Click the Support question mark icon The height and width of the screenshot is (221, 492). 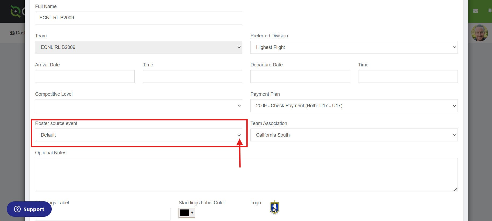(17, 209)
